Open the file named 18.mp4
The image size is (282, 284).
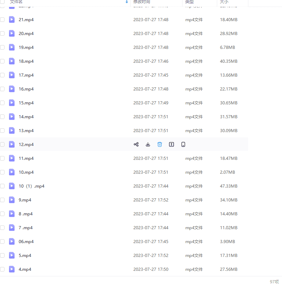26,61
